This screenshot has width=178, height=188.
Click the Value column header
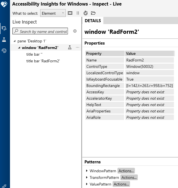(x=149, y=53)
